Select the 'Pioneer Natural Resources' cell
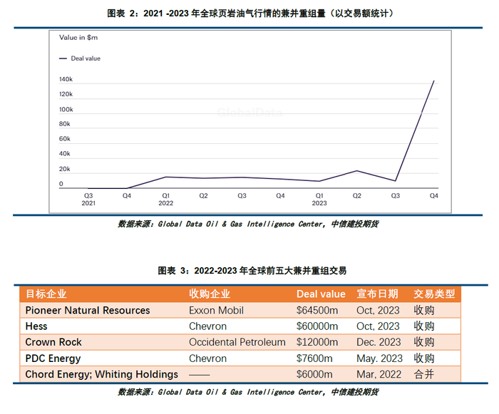Viewport: 499px width, 414px height. coord(88,310)
